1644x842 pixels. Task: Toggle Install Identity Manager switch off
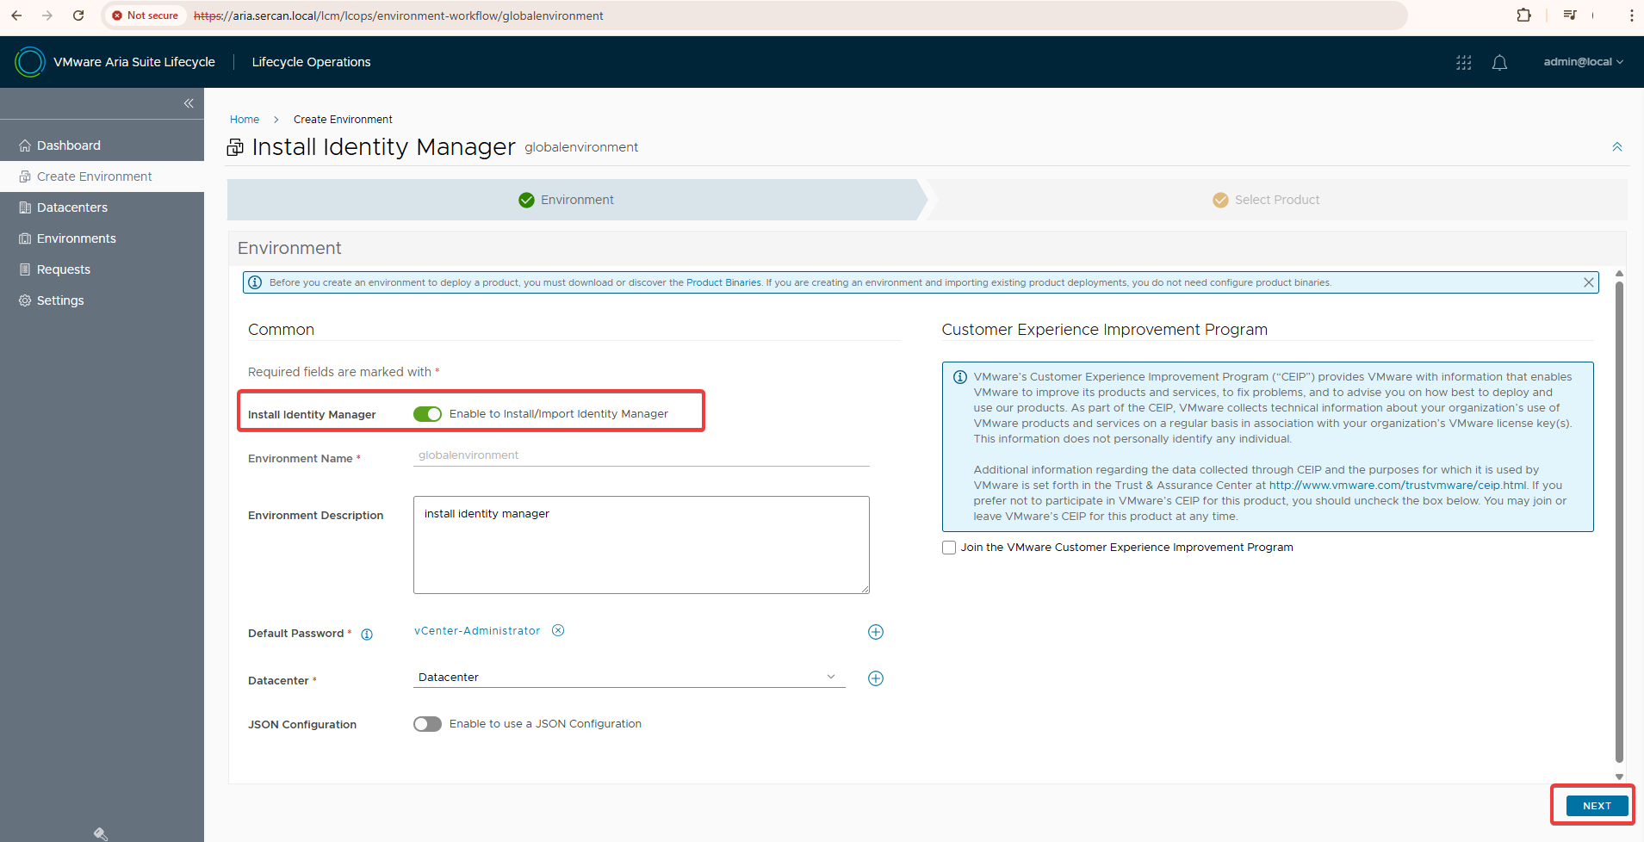pyautogui.click(x=427, y=414)
